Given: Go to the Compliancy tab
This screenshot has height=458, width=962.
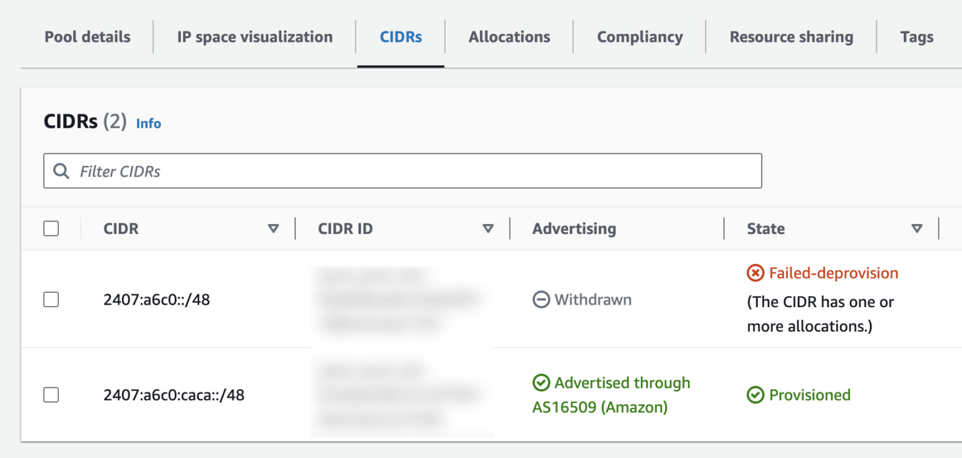Looking at the screenshot, I should pos(639,37).
